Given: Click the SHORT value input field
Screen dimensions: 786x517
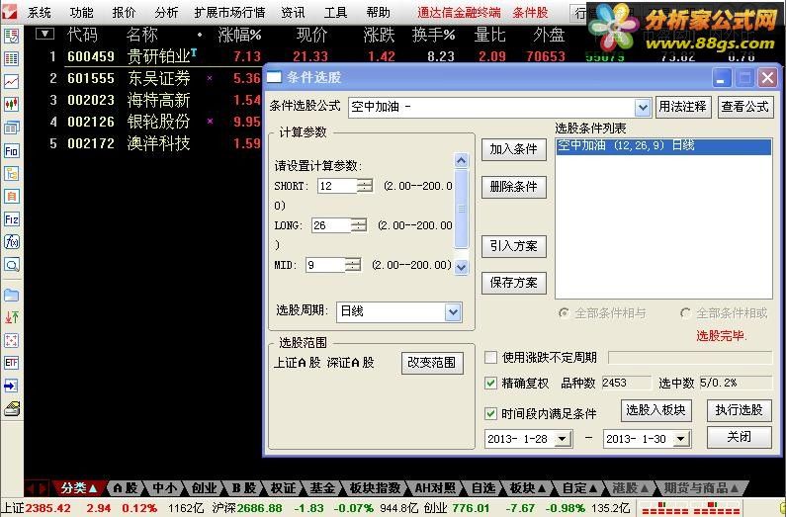Looking at the screenshot, I should point(337,186).
